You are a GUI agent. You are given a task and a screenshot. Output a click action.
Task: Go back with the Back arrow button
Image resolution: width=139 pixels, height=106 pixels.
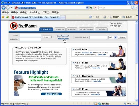[4, 8]
